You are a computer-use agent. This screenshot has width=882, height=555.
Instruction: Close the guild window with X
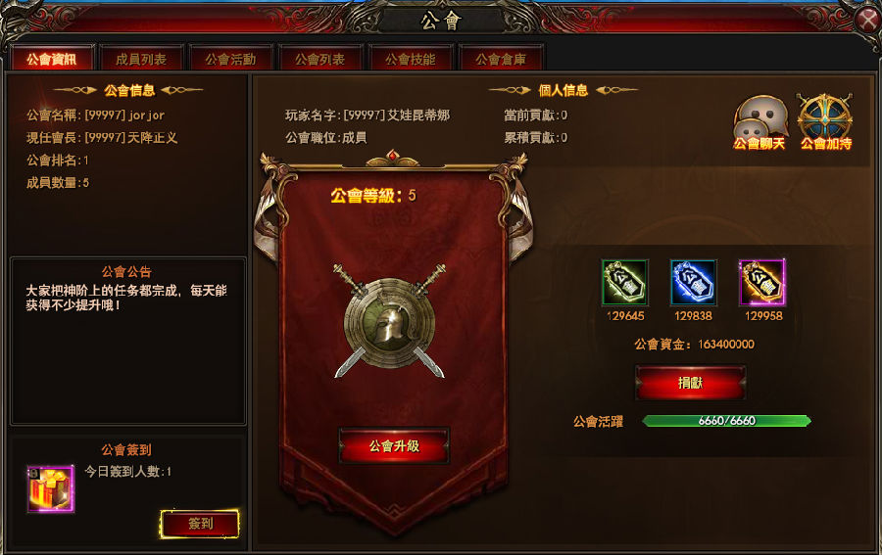coord(867,20)
